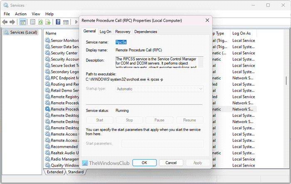Image resolution: width=291 pixels, height=184 pixels.
Task: Open the Help menu
Action: point(49,14)
